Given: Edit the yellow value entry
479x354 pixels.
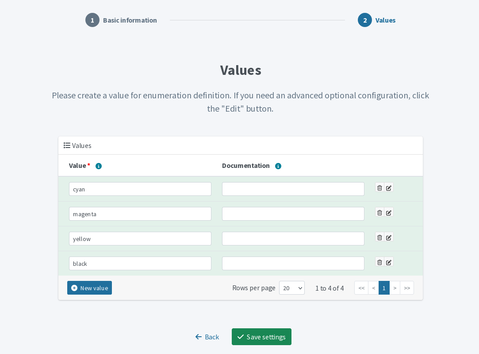Looking at the screenshot, I should pos(389,237).
